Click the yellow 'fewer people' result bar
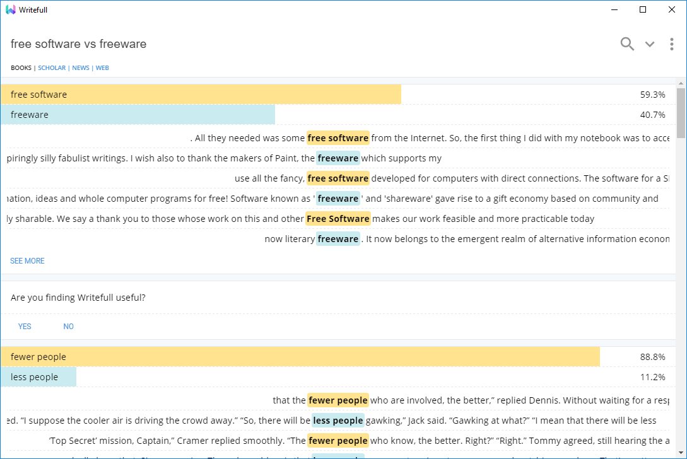This screenshot has width=687, height=459. click(300, 356)
